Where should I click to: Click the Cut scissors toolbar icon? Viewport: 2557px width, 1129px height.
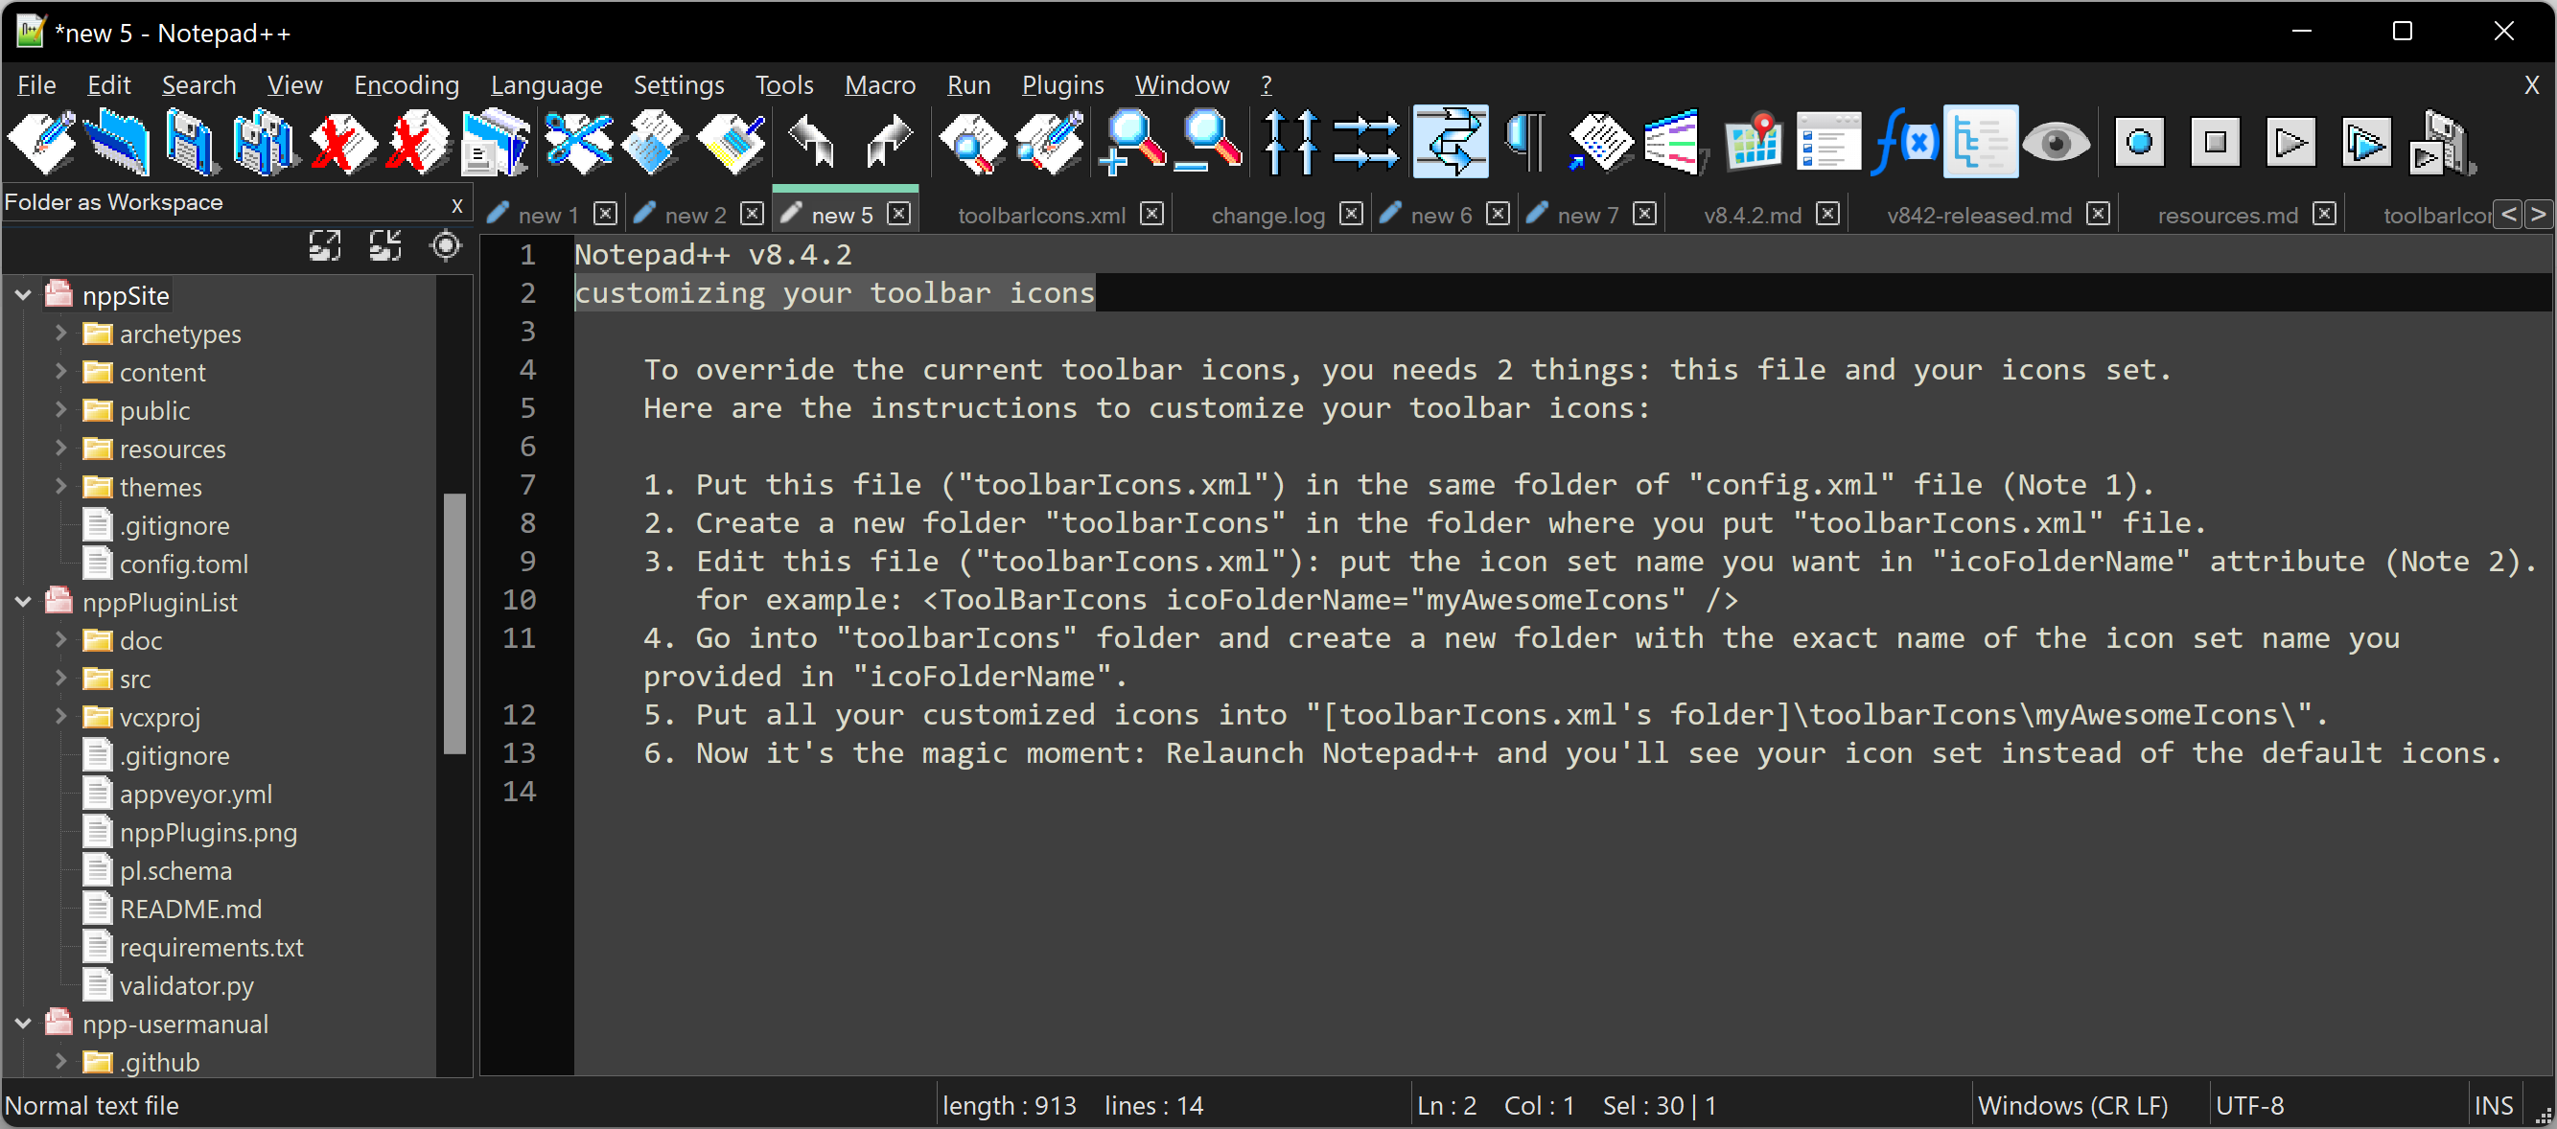[x=578, y=144]
